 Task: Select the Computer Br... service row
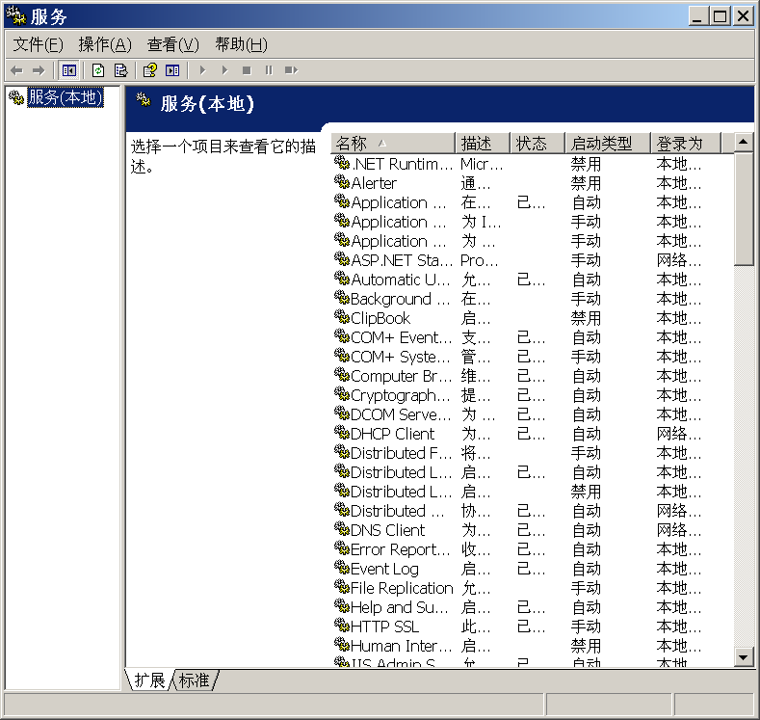click(533, 376)
